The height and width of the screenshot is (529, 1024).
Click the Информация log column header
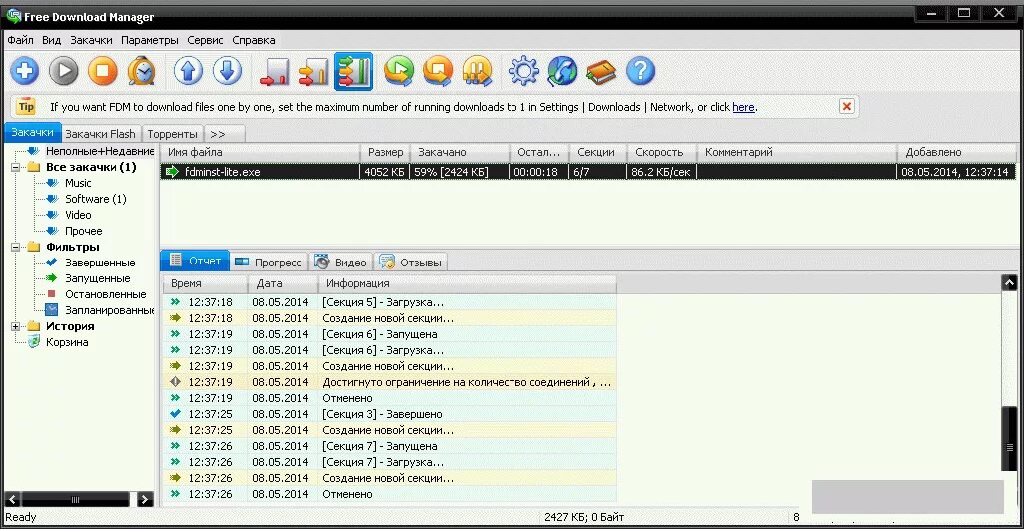[x=467, y=283]
